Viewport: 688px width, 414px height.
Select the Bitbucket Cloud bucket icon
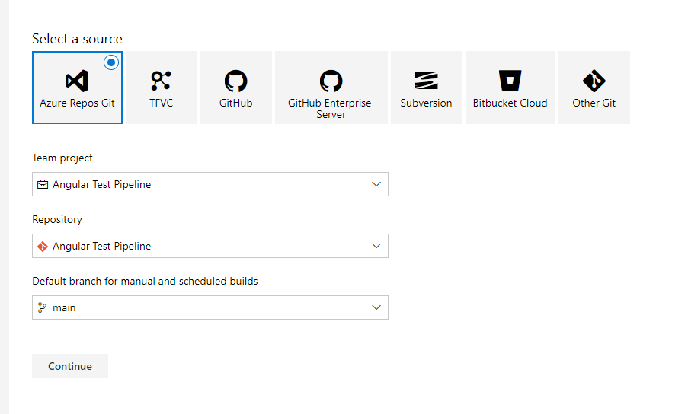[x=510, y=81]
